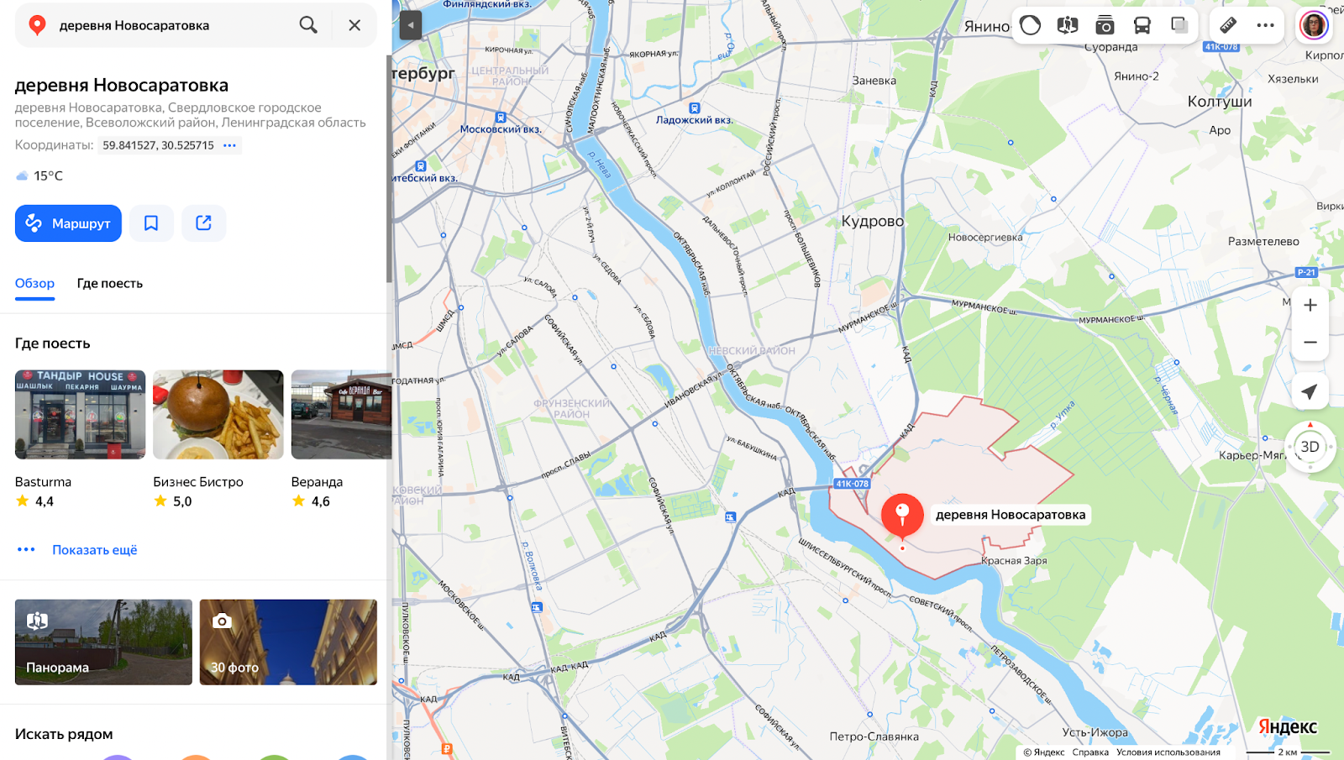Switch to Где поесть tab

coord(110,284)
